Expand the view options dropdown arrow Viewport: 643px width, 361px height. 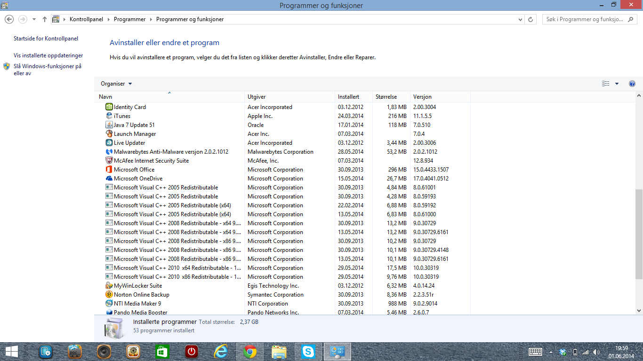coord(617,84)
